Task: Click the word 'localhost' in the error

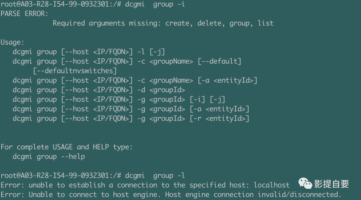Action: [272, 185]
